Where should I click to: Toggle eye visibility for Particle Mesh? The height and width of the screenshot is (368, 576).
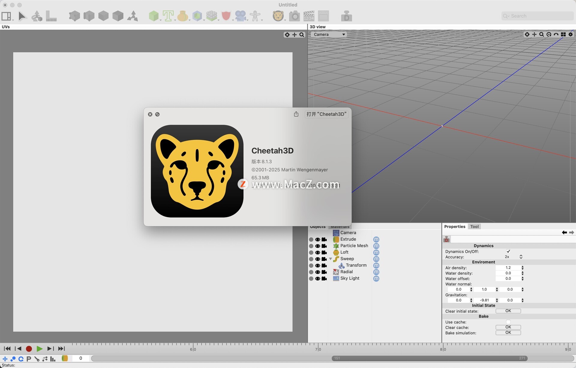coord(318,246)
